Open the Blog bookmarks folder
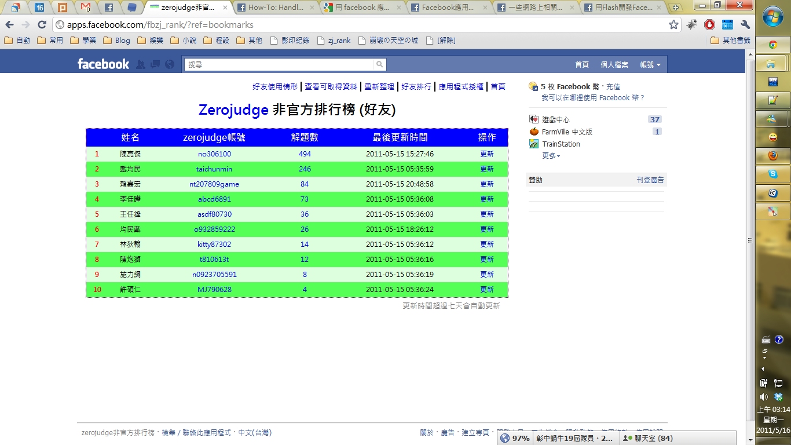 [x=117, y=40]
